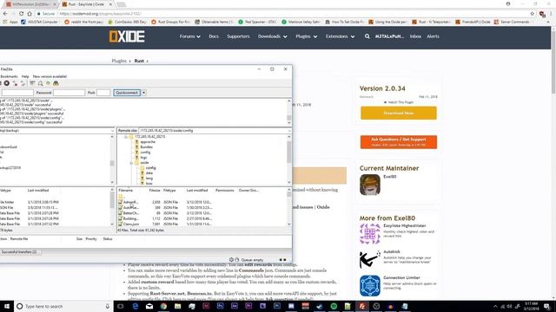The image size is (556, 312).
Task: Sort remote files by Filesize column
Action: 155,191
